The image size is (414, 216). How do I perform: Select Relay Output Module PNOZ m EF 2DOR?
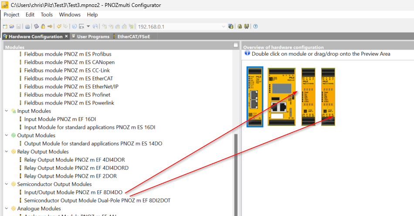(70, 176)
